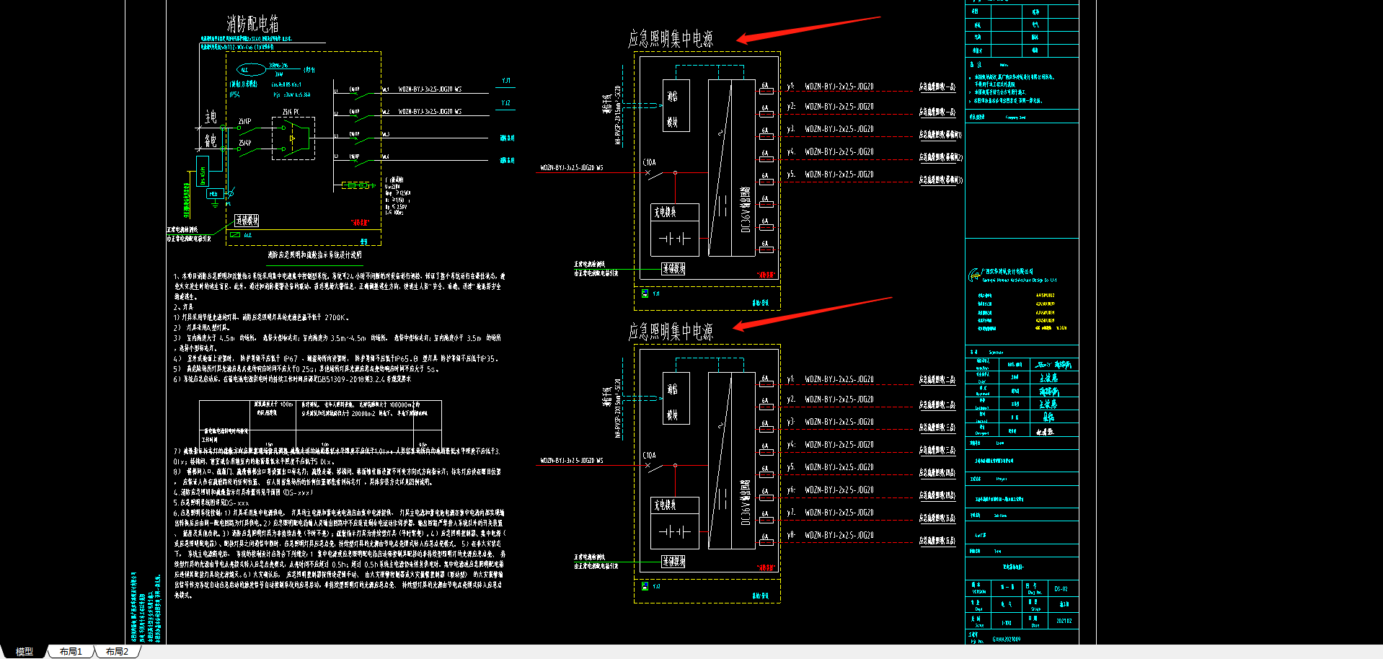Select the lower 应急照明集中电源 title
Screen dimensions: 1383x659
(671, 332)
